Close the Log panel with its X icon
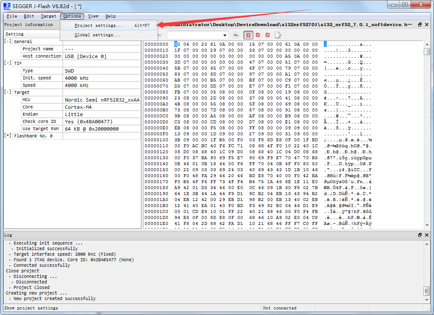This screenshot has width=434, height=315. pos(426,235)
